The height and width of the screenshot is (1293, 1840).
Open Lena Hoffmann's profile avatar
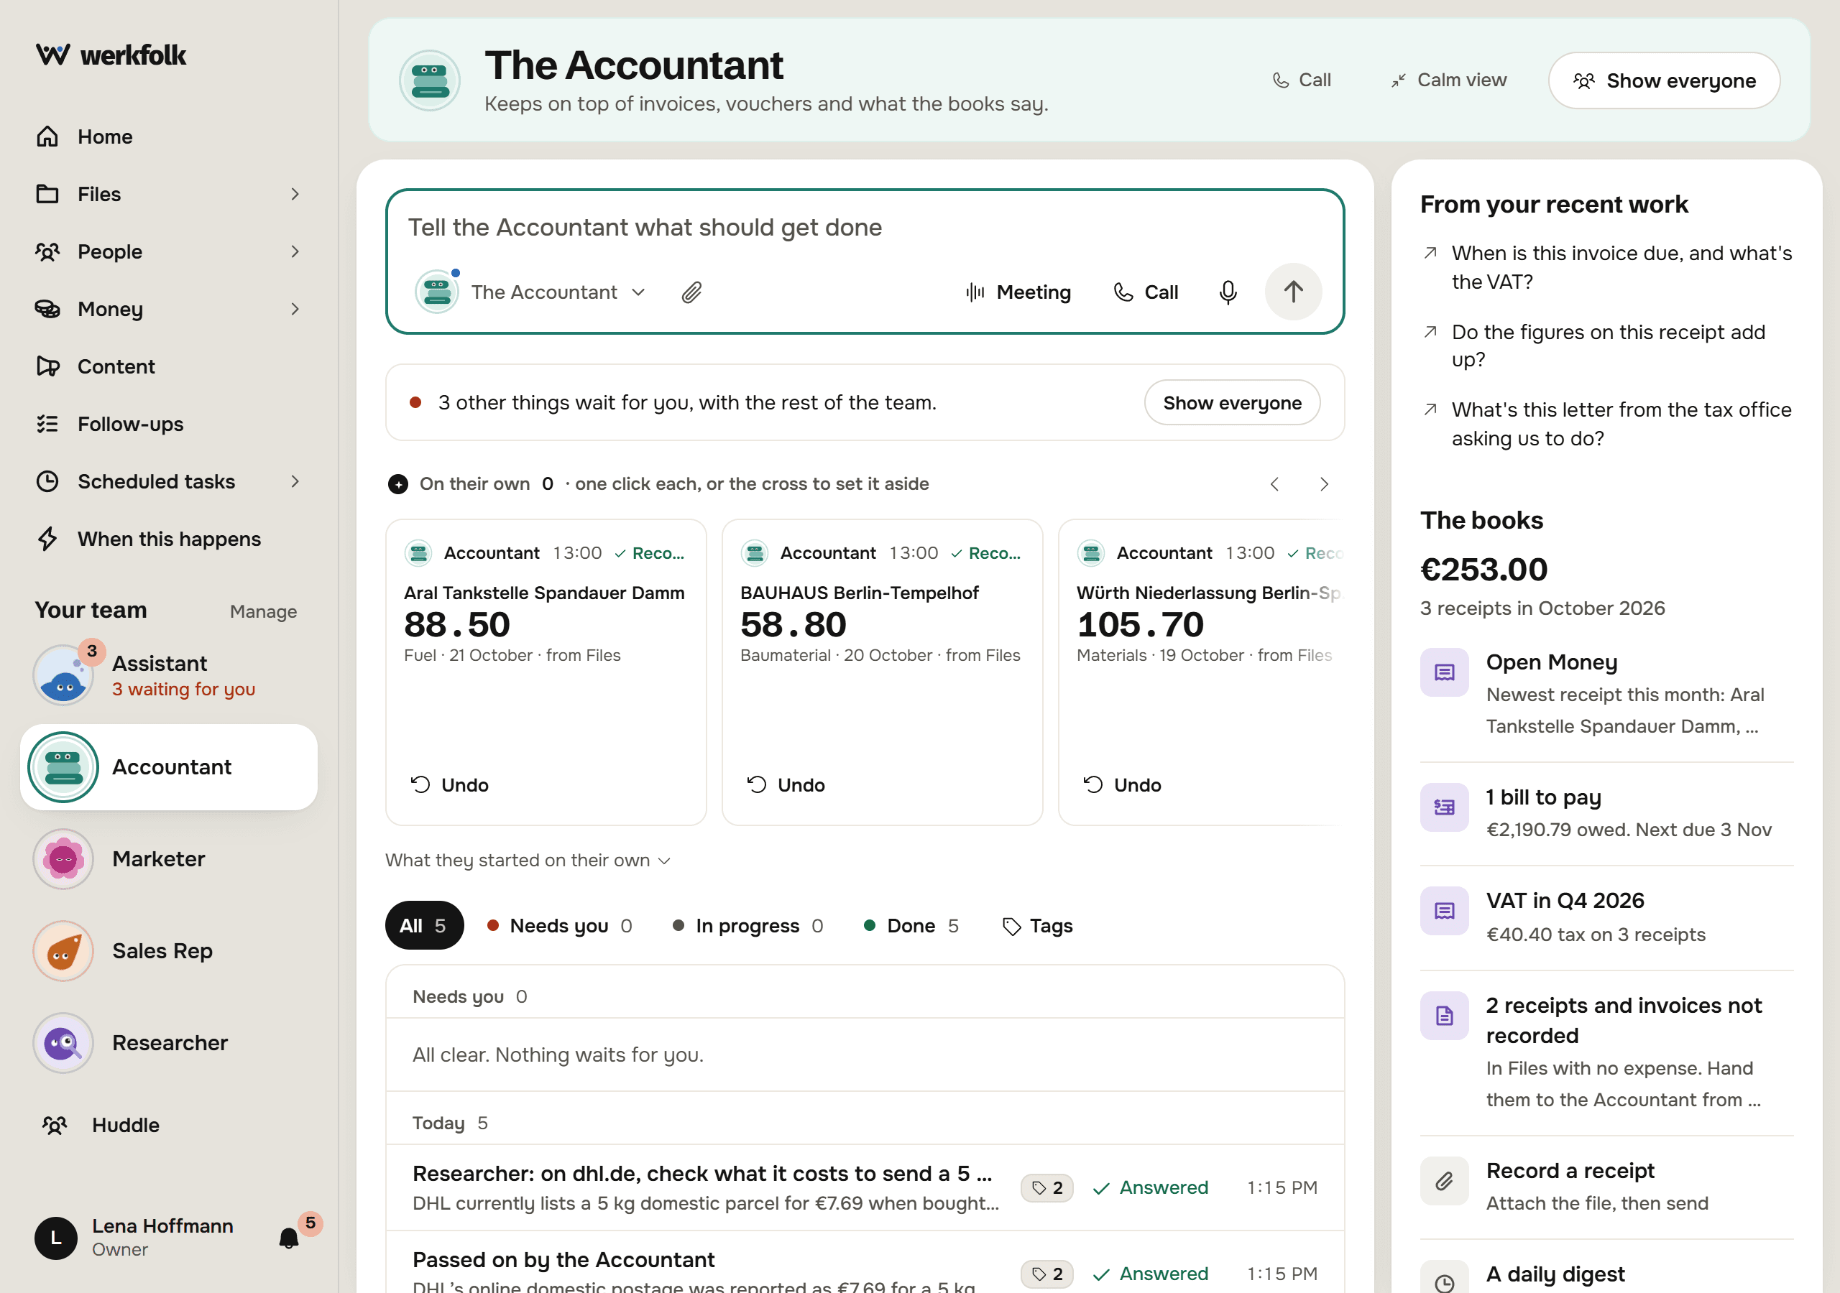coord(56,1238)
